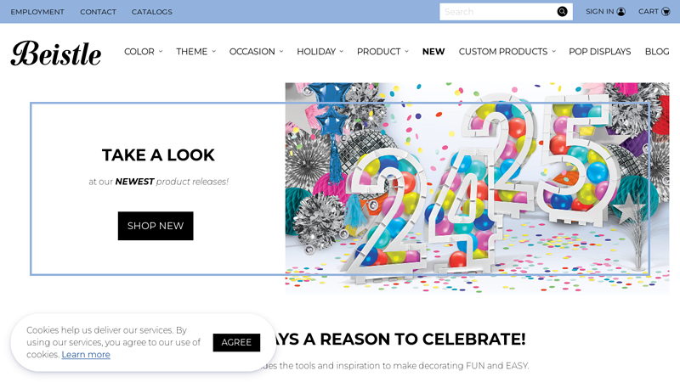Click the Shop New button
Screen dimensions: 680x382
coord(156,226)
